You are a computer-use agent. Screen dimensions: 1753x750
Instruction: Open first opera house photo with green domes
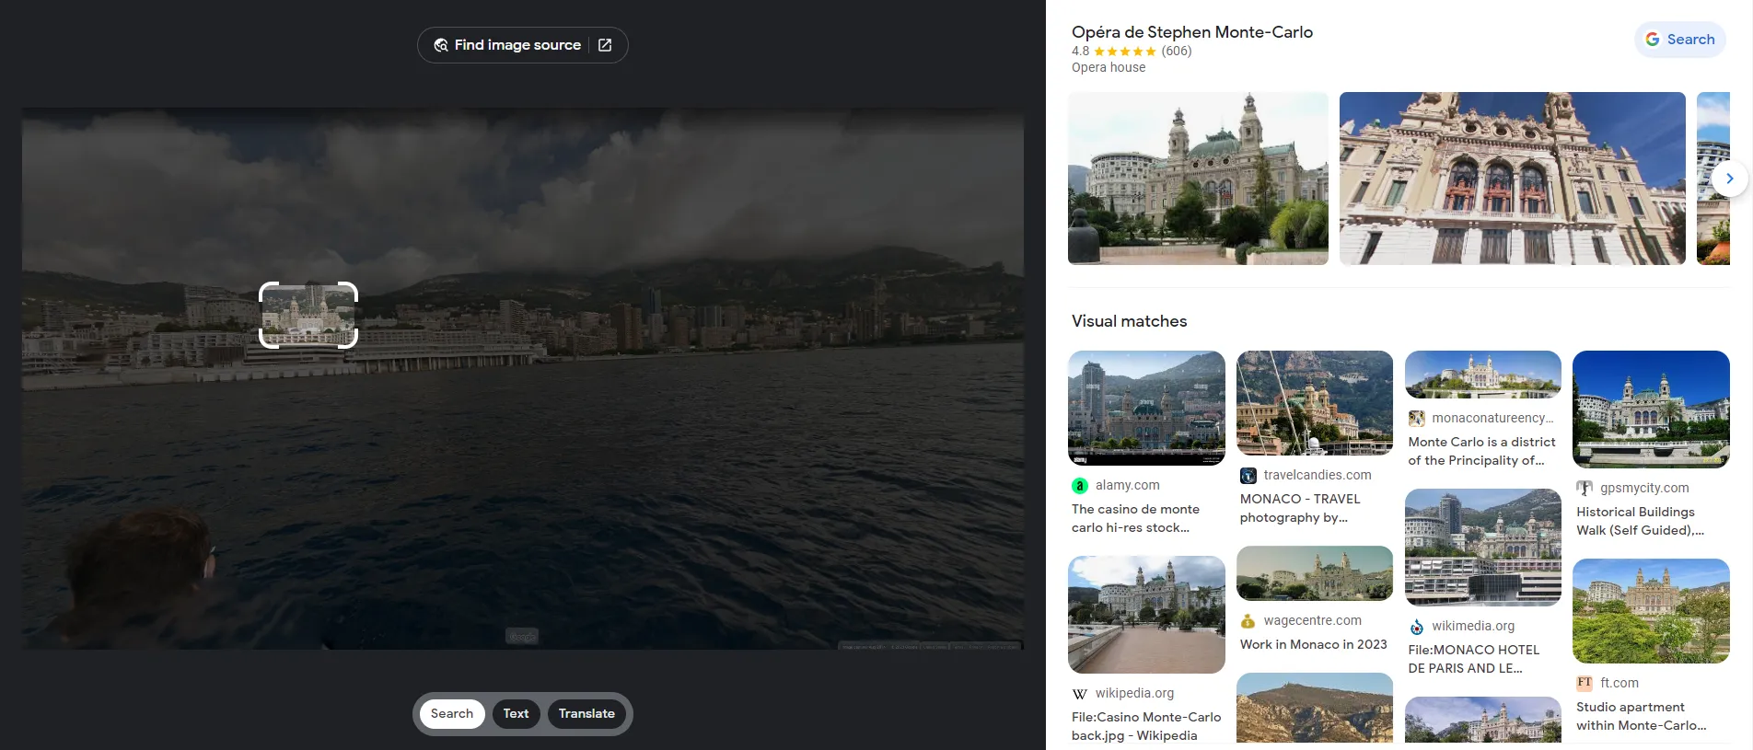pyautogui.click(x=1198, y=179)
